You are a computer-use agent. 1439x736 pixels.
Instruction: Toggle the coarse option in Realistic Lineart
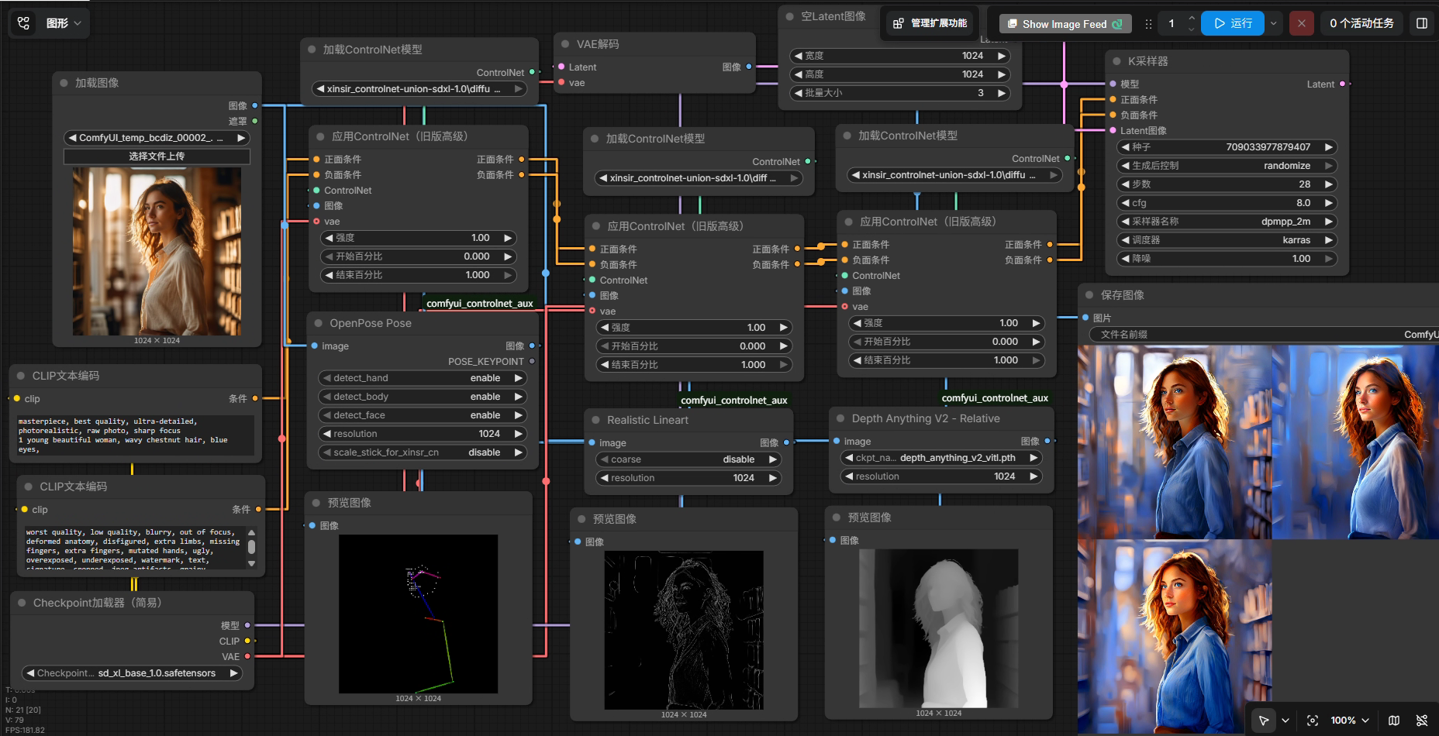688,459
